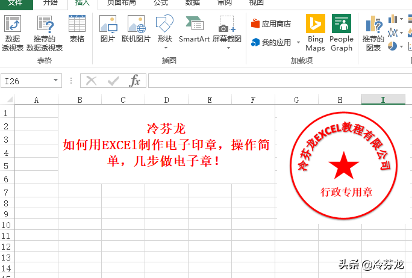Select column C header
Viewport: 412px width, 278px height.
[x=123, y=100]
